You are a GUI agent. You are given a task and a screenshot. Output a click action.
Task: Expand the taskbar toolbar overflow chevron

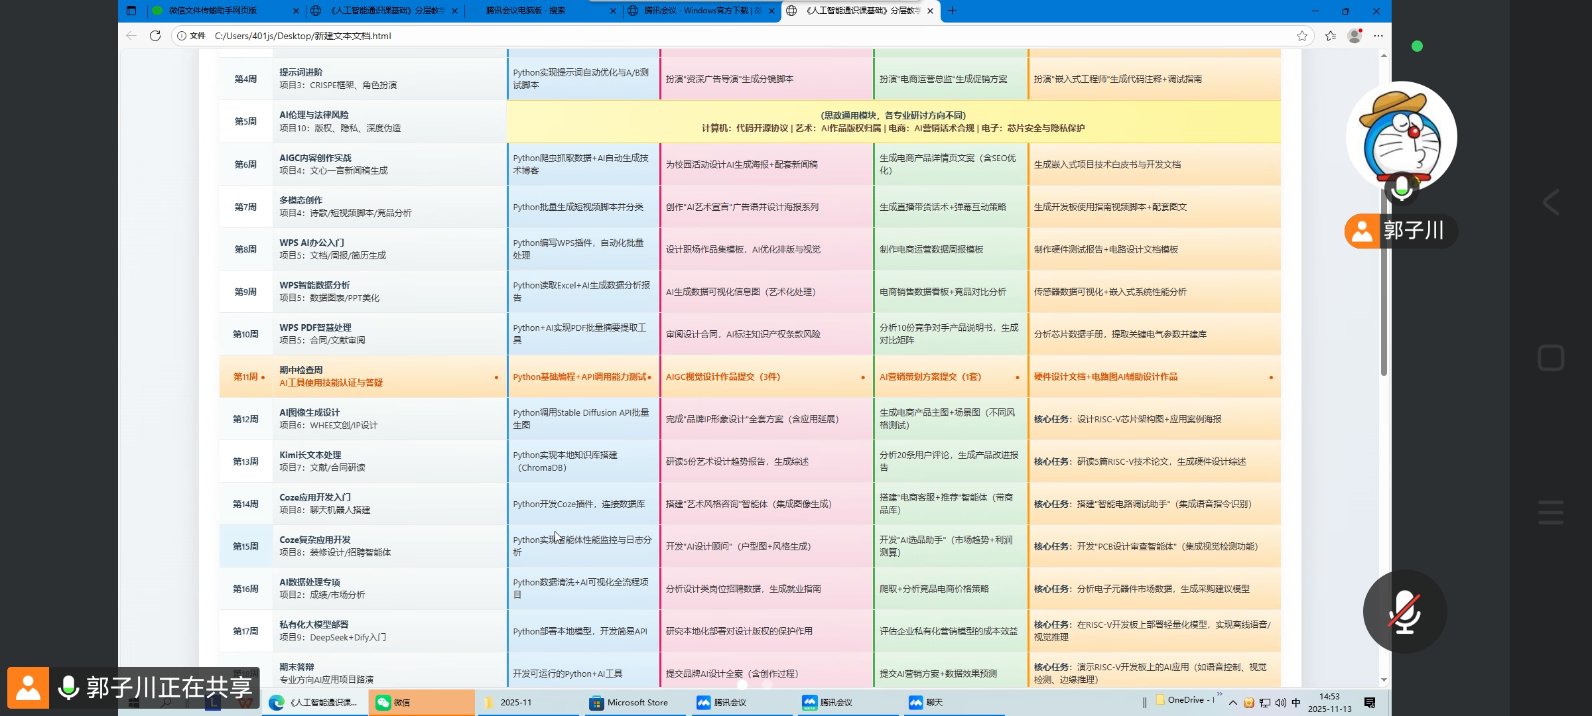(1219, 694)
